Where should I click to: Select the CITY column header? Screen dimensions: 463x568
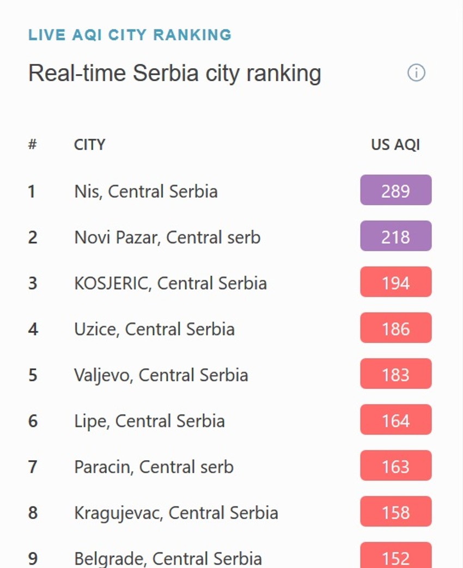pos(89,144)
